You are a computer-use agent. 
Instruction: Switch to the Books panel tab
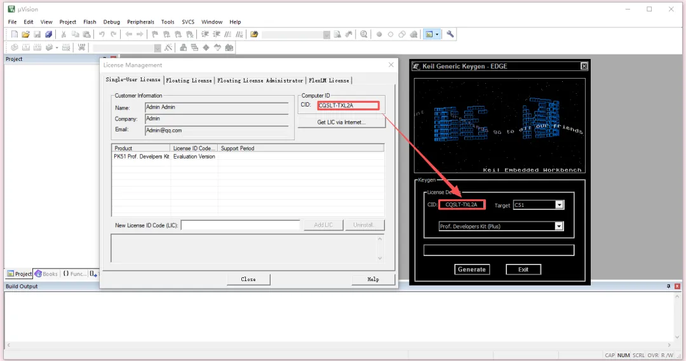pyautogui.click(x=46, y=273)
